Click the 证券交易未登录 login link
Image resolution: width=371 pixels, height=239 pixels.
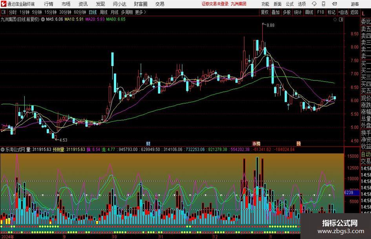click(x=215, y=4)
